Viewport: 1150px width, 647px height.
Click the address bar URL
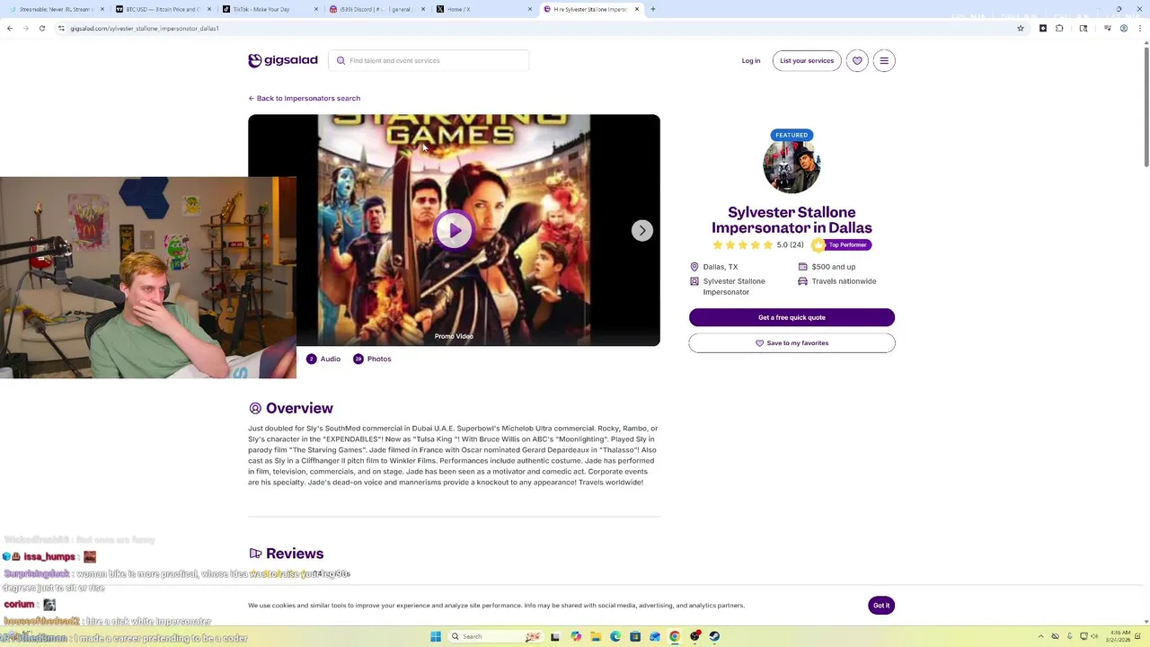(x=145, y=28)
